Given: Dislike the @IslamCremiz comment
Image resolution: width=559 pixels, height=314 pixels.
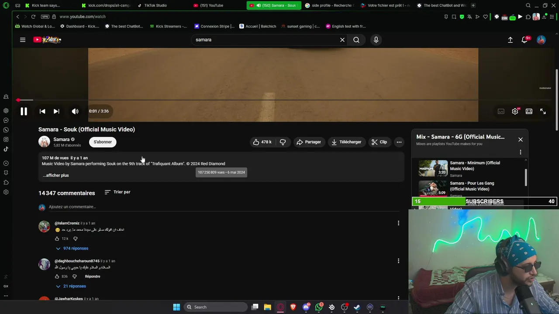Looking at the screenshot, I should 75,239.
